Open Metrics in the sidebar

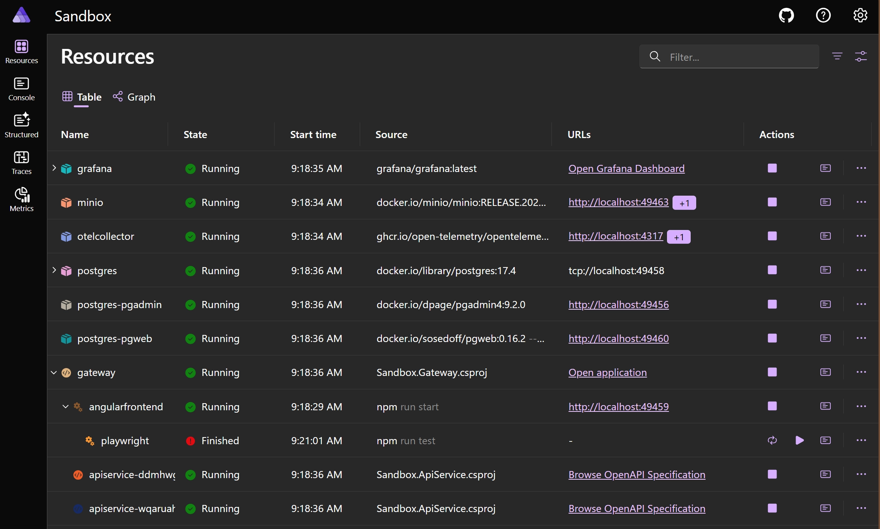click(x=21, y=200)
